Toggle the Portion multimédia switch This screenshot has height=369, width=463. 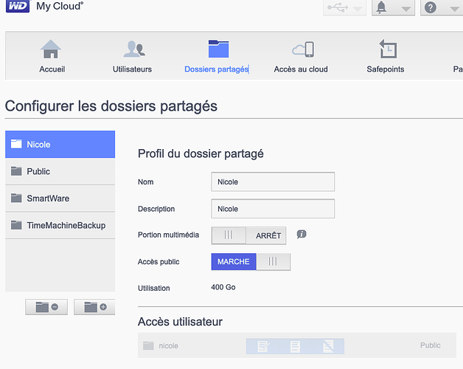coord(248,235)
